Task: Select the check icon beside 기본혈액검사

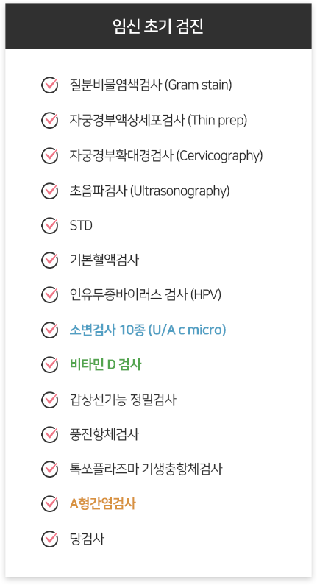Action: pos(49,260)
